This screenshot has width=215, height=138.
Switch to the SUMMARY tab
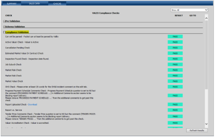pos(11,4)
